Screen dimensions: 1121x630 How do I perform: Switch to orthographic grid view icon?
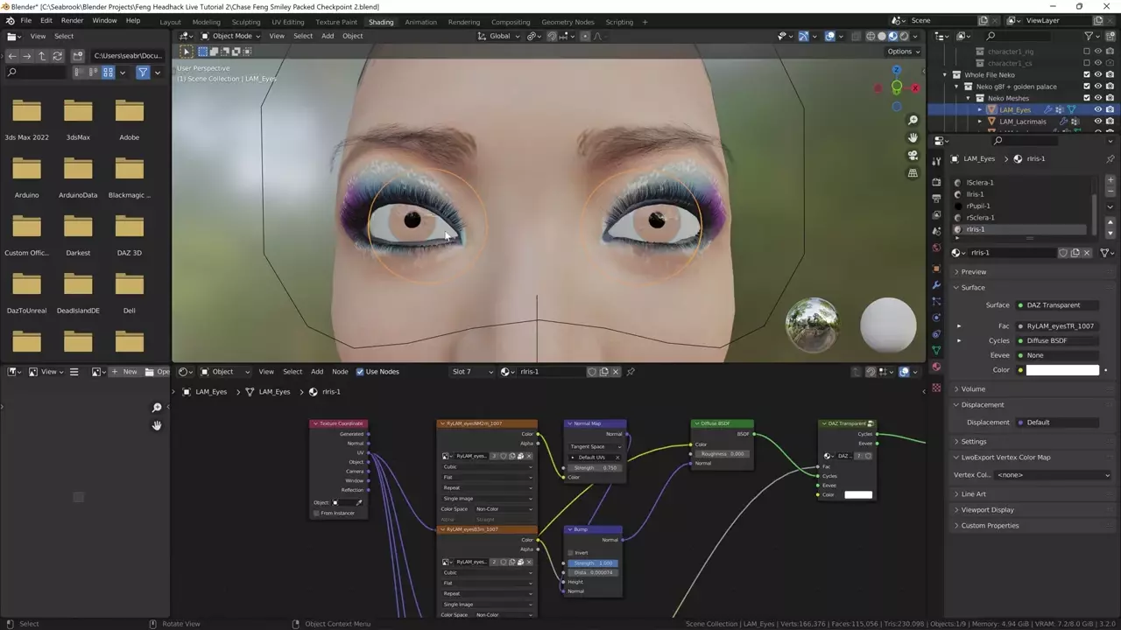coord(913,173)
